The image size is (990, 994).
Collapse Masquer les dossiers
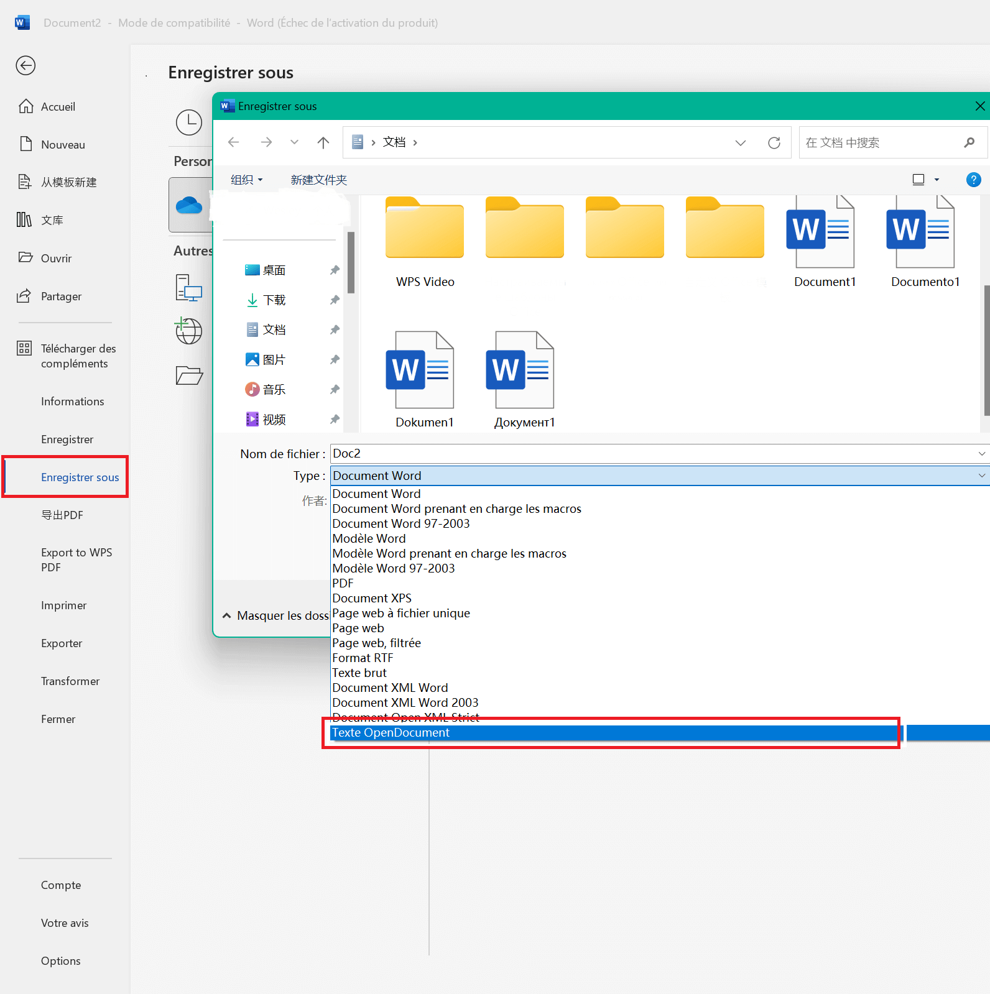276,616
